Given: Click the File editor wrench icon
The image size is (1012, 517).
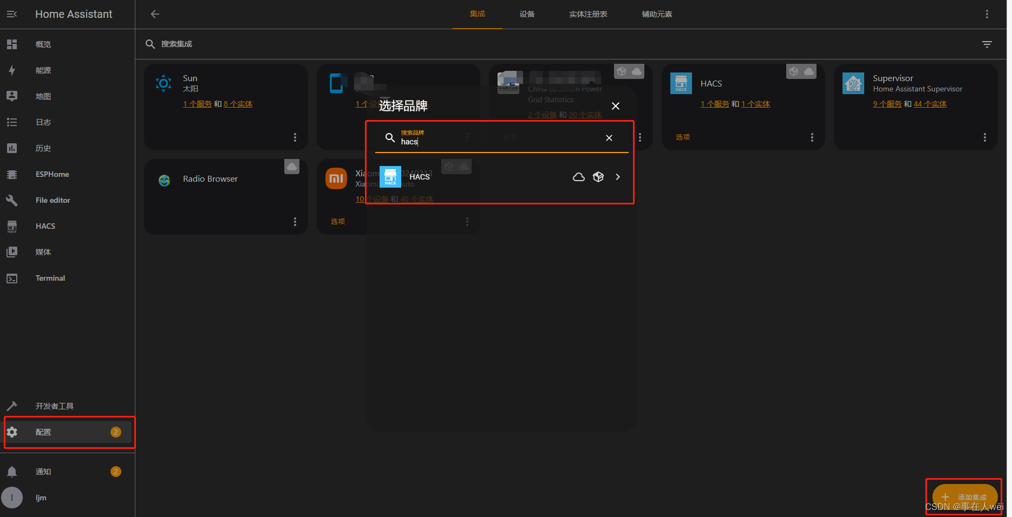Looking at the screenshot, I should 12,200.
